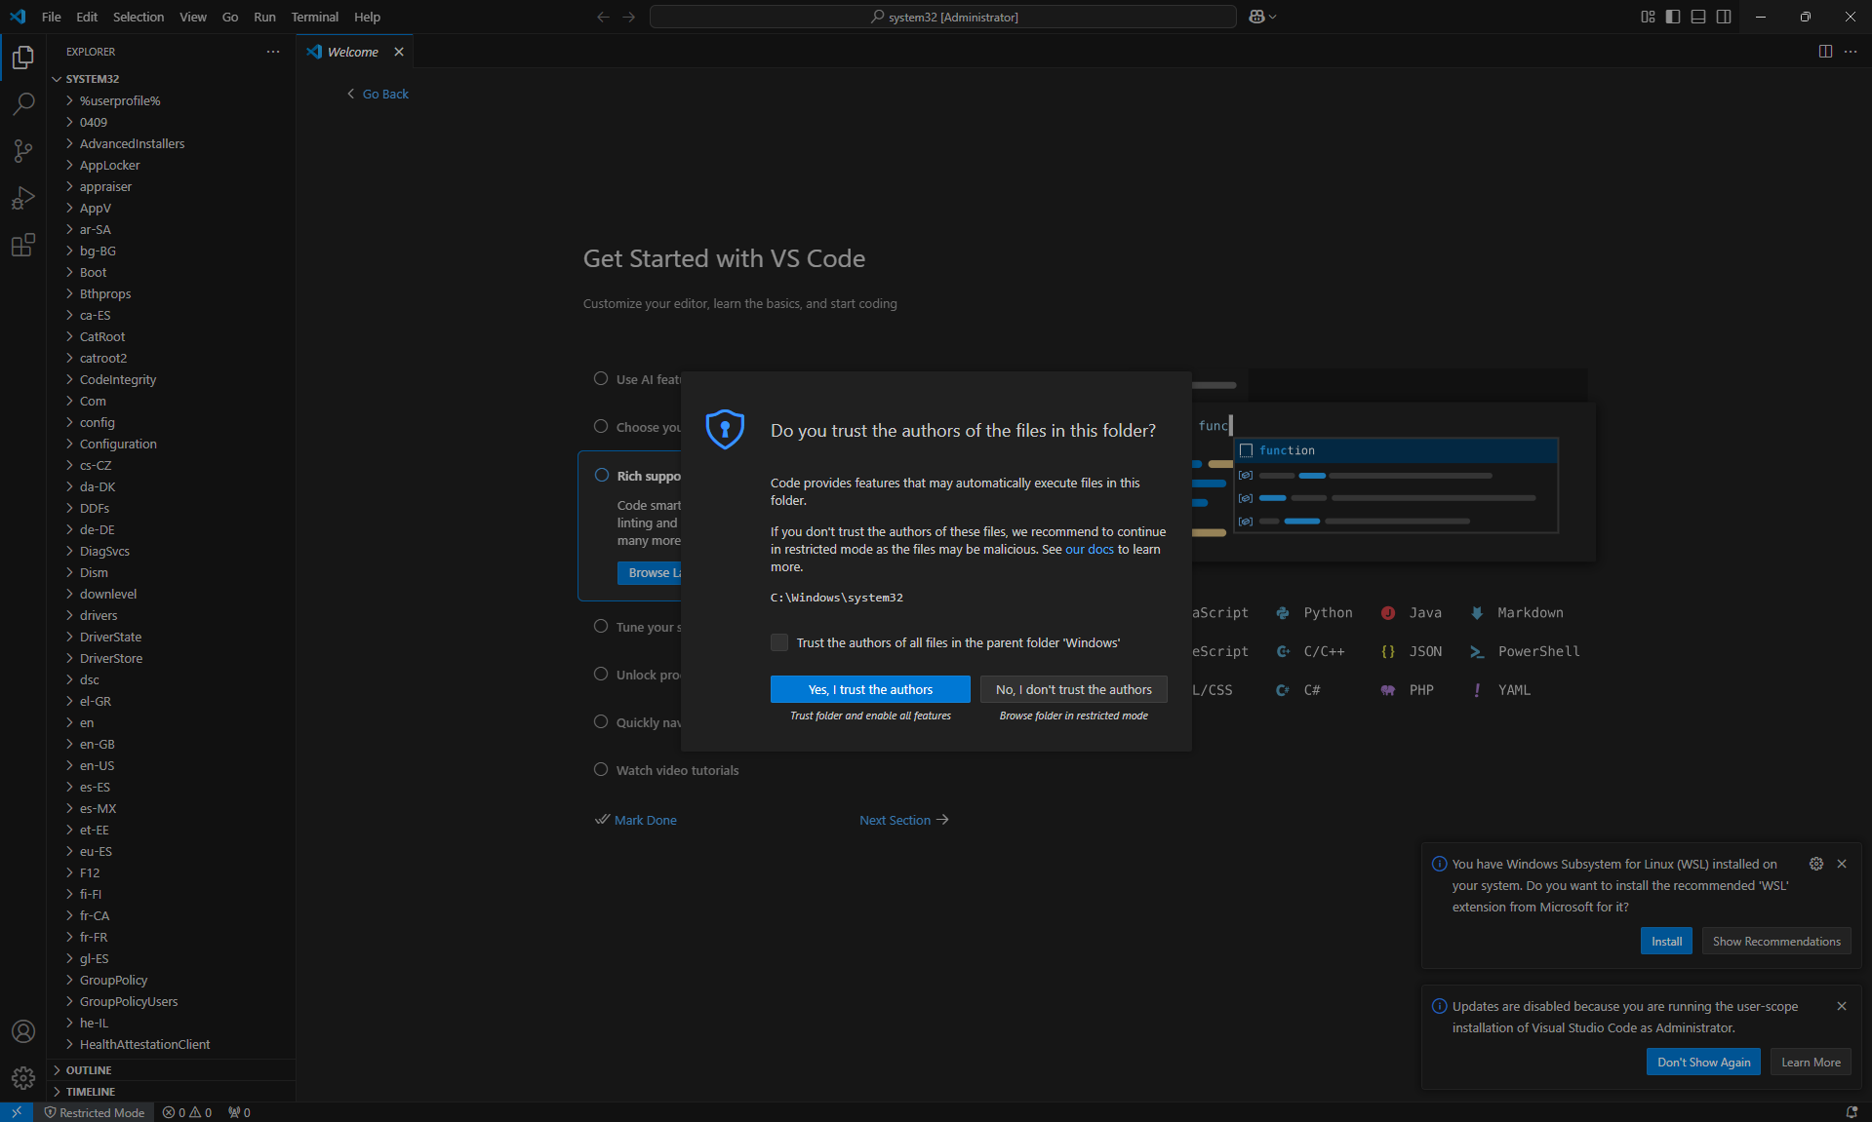Viewport: 1872px width, 1122px height.
Task: Click Yes, I trust the authors
Action: (870, 689)
